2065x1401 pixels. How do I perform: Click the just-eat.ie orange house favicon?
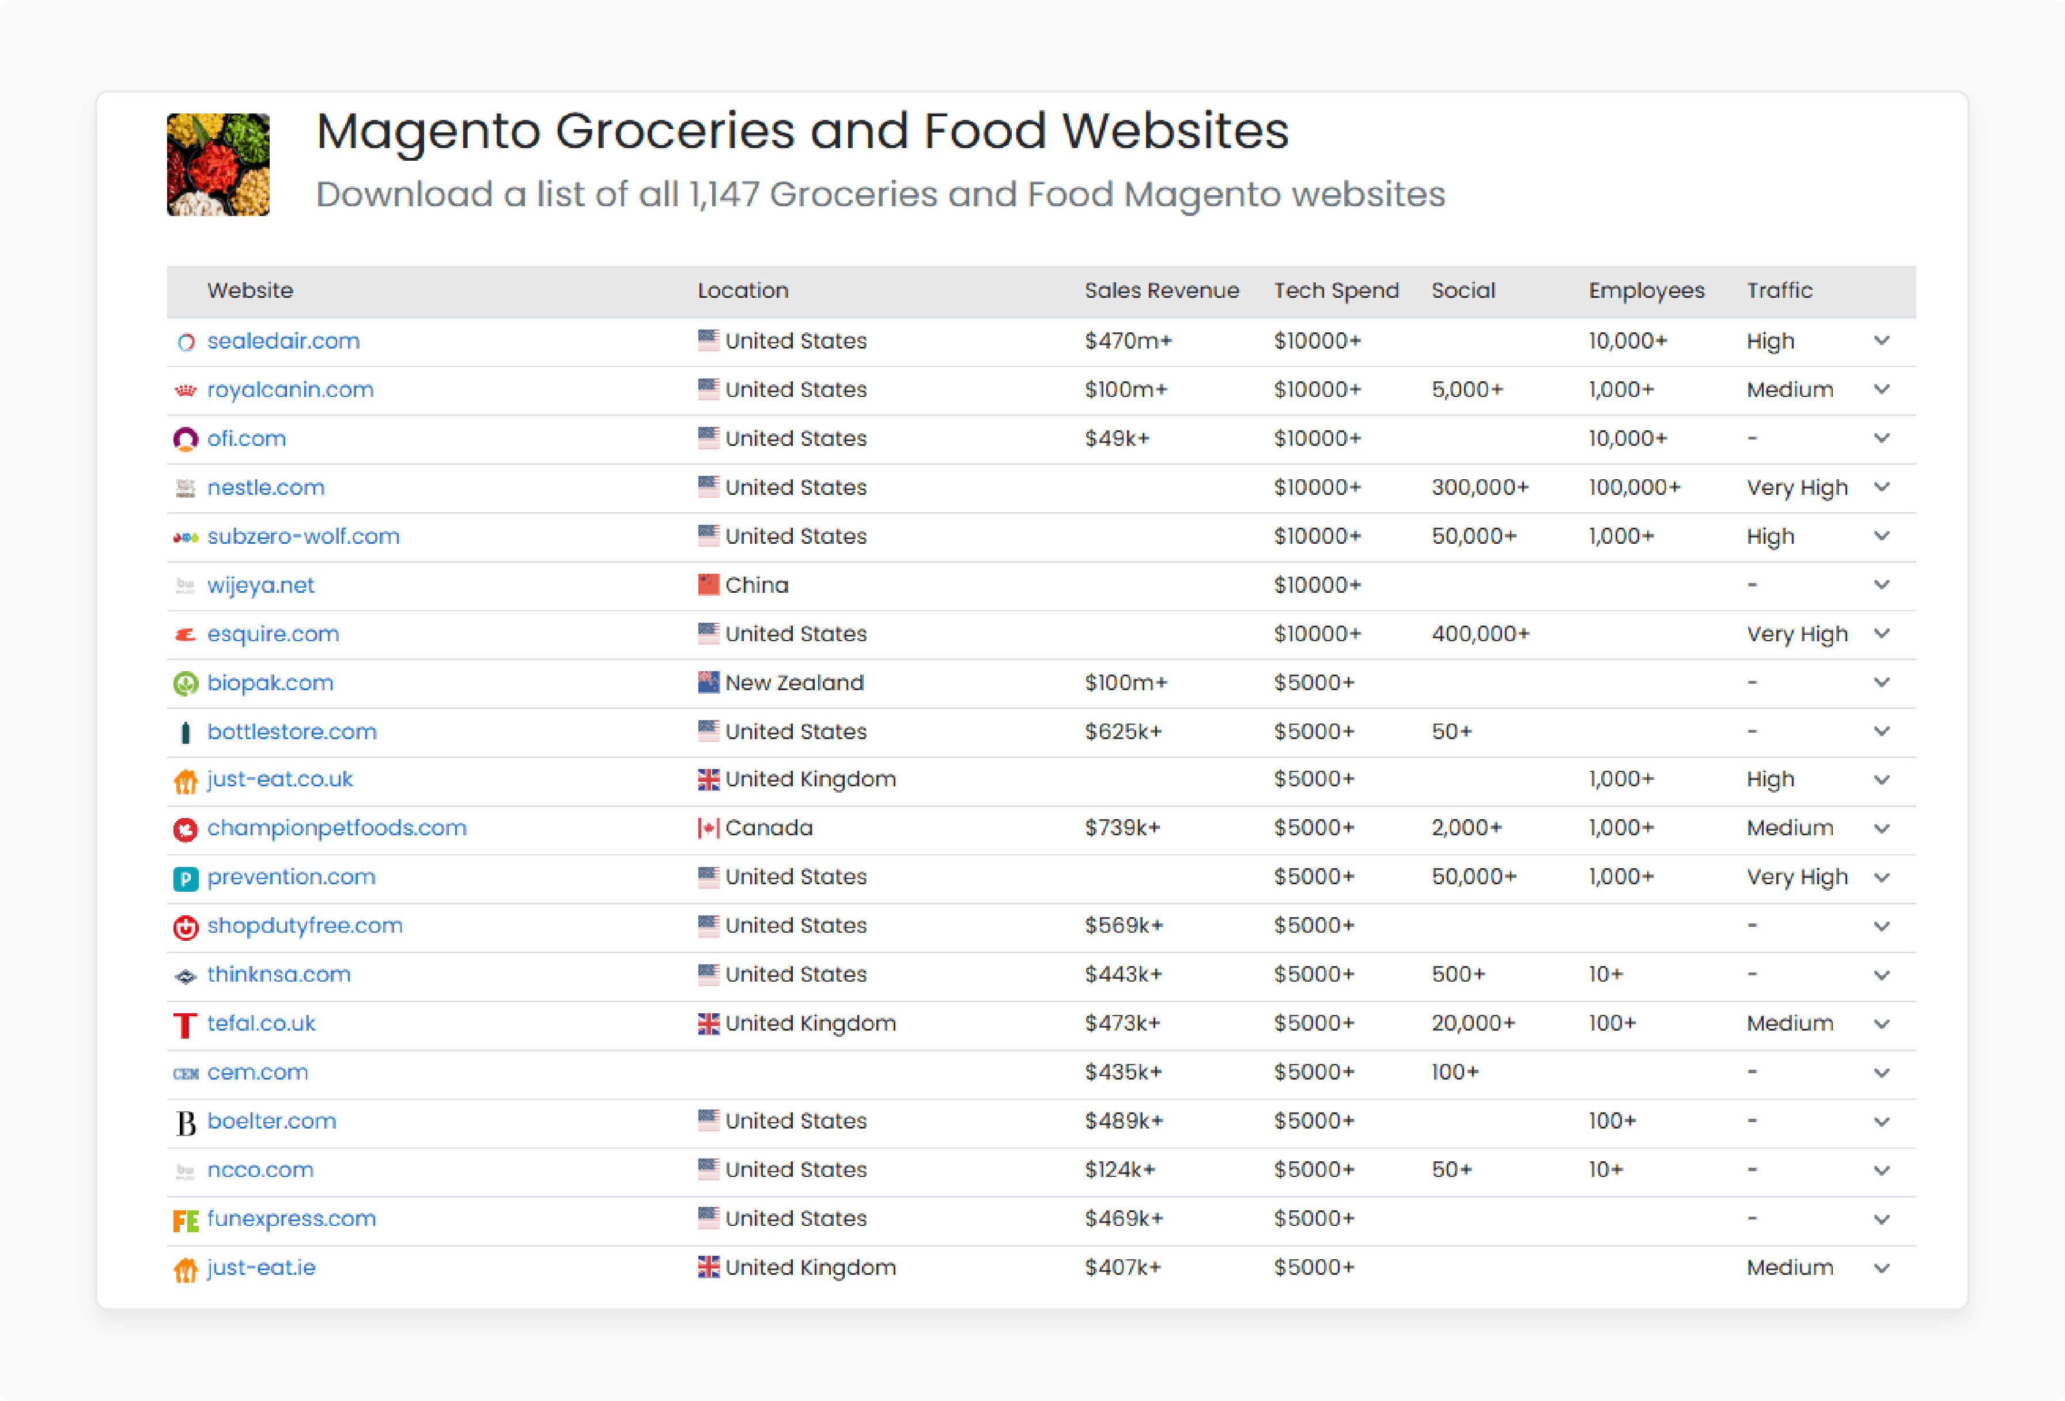186,1270
